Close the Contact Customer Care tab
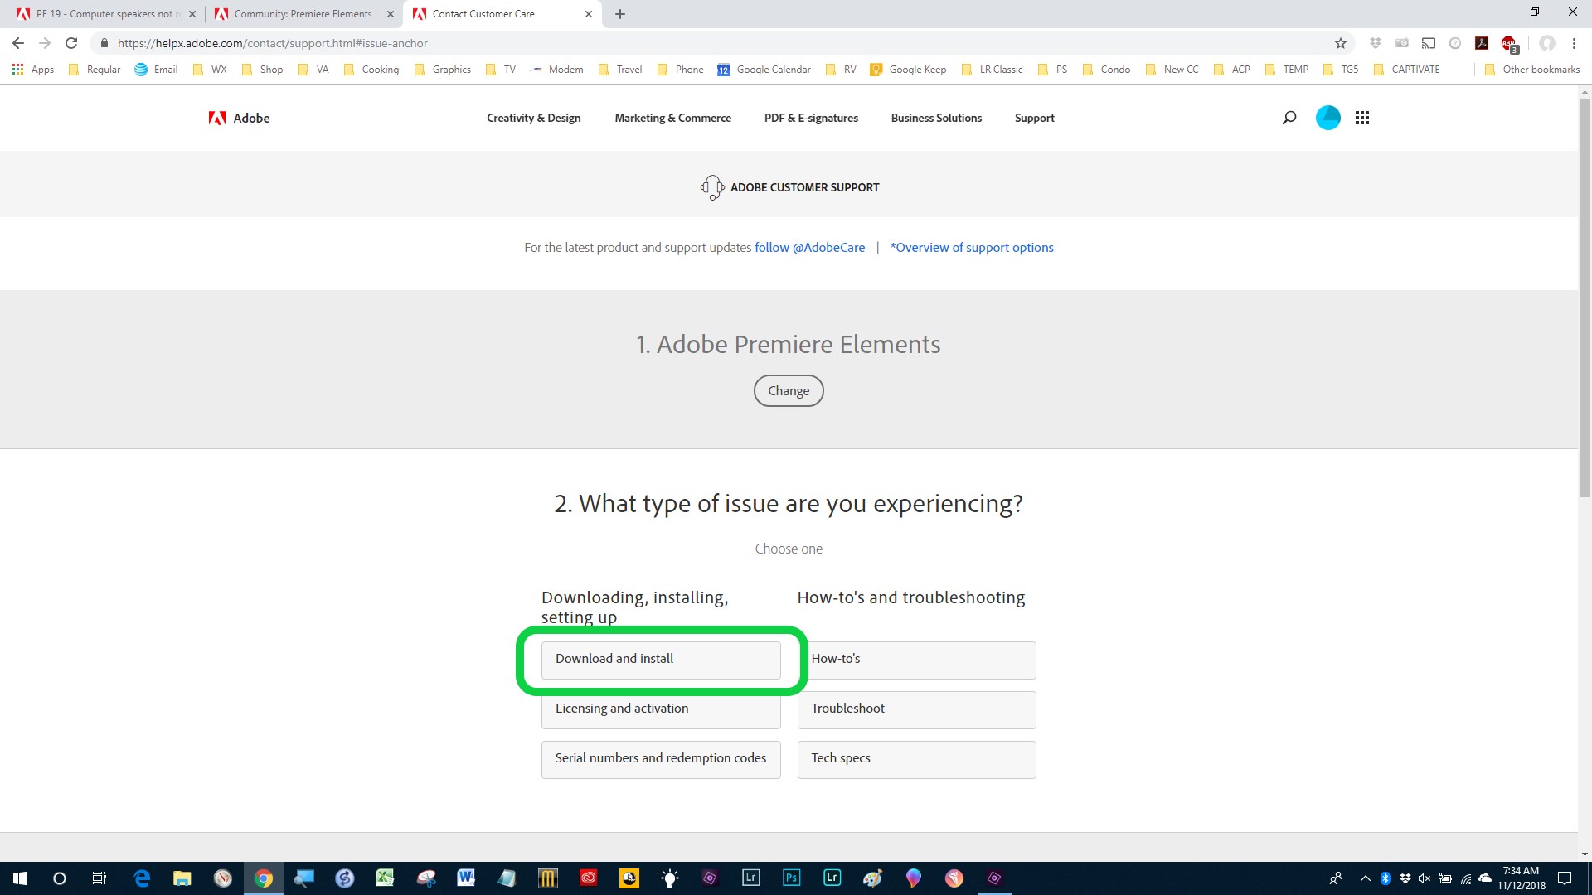This screenshot has height=895, width=1592. pos(589,14)
